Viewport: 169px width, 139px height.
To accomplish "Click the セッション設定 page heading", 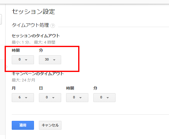I will click(x=33, y=12).
